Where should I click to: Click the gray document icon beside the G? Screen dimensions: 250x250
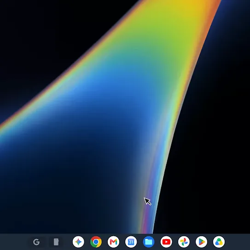(56, 242)
